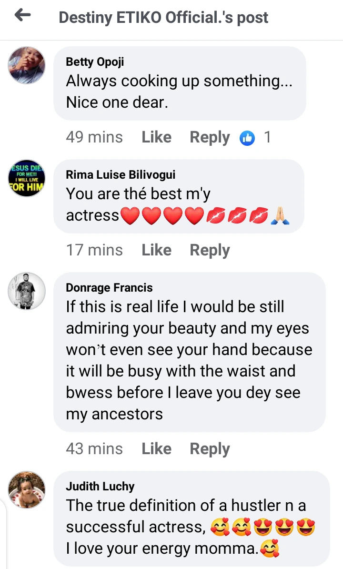Open Judith Luchy's profile picture
The height and width of the screenshot is (569, 343).
[x=27, y=489]
